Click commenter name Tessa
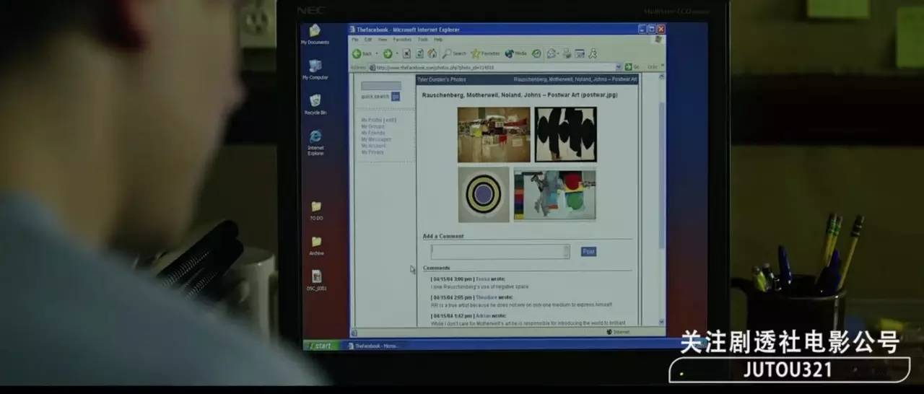Viewport: 924px width, 394px height. pos(481,279)
